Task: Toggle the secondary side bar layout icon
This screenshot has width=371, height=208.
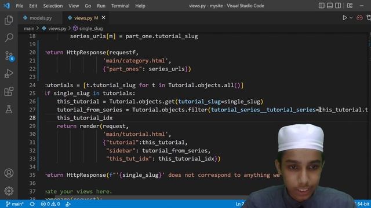Action: point(338,5)
